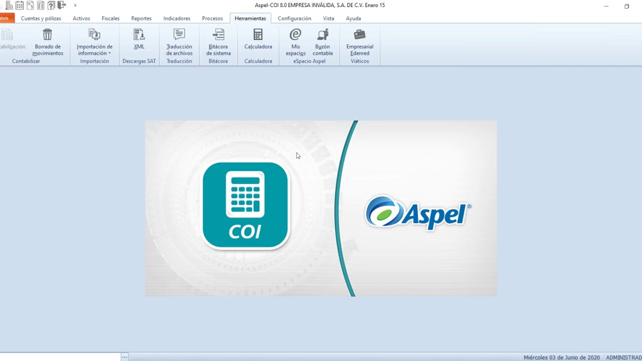
Task: Click the column report quick access icon
Action: click(x=41, y=6)
